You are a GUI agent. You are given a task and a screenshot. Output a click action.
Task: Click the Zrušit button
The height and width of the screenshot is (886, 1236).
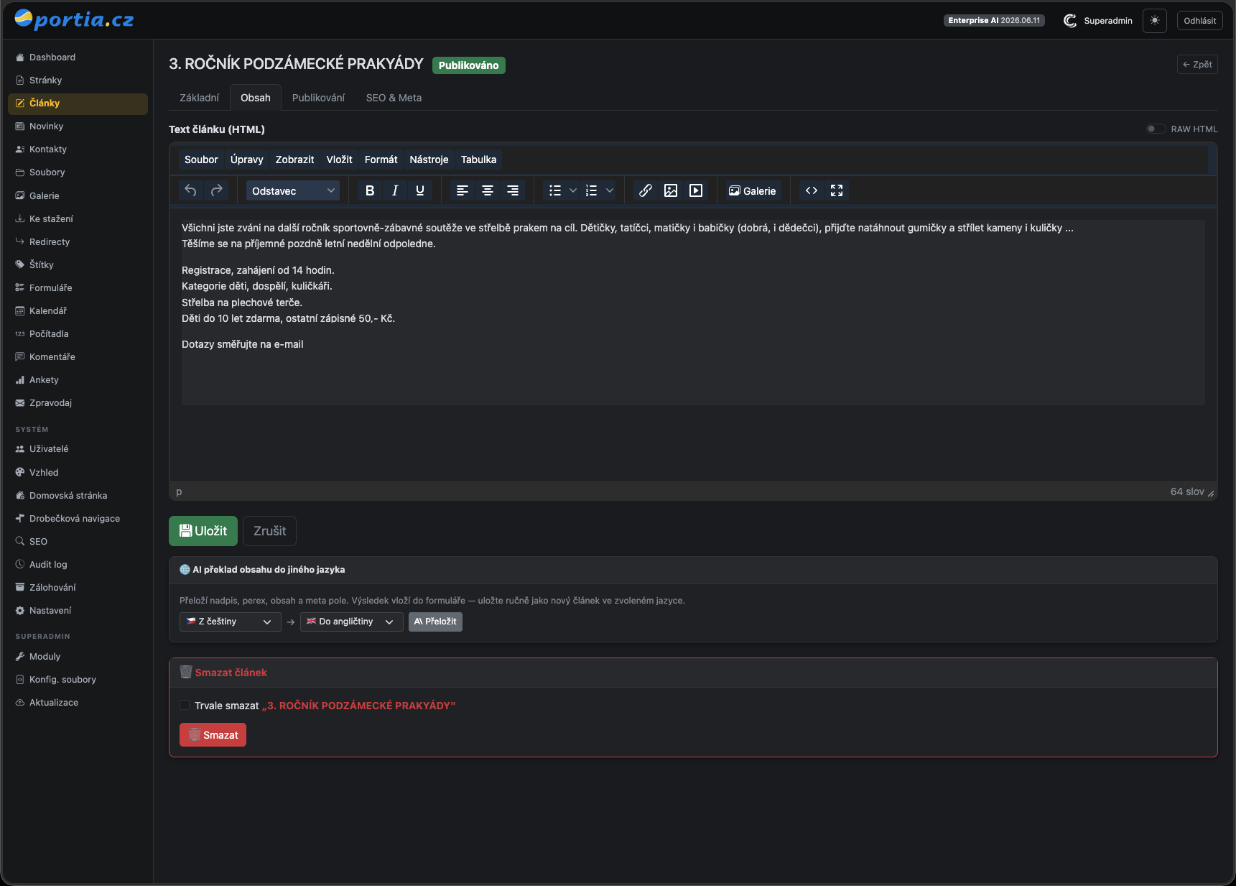click(269, 531)
